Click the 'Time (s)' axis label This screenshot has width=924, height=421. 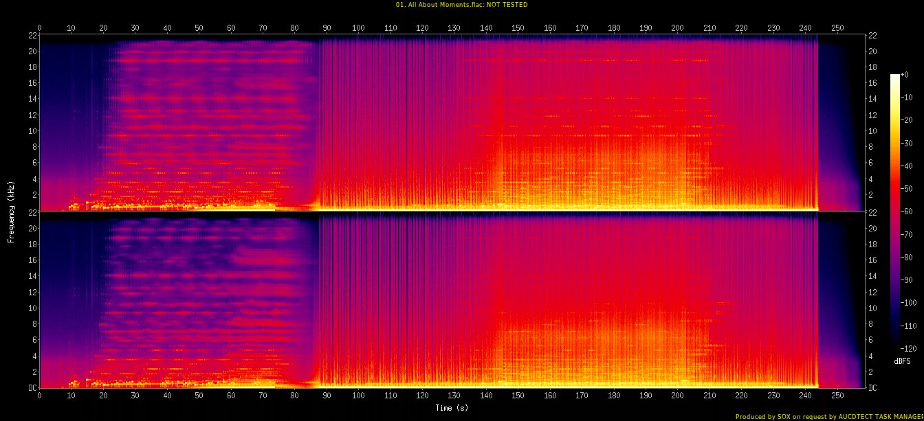452,408
